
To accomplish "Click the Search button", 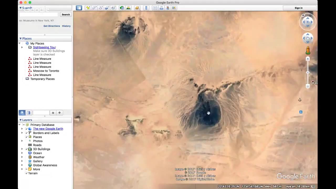I will click(66, 14).
